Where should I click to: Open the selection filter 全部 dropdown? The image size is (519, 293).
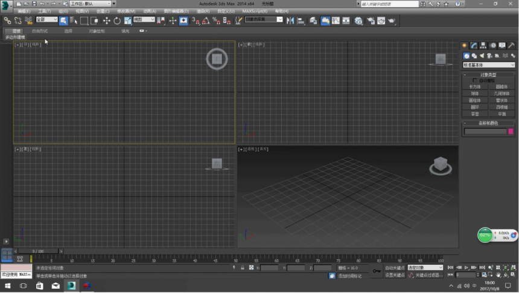(x=46, y=19)
